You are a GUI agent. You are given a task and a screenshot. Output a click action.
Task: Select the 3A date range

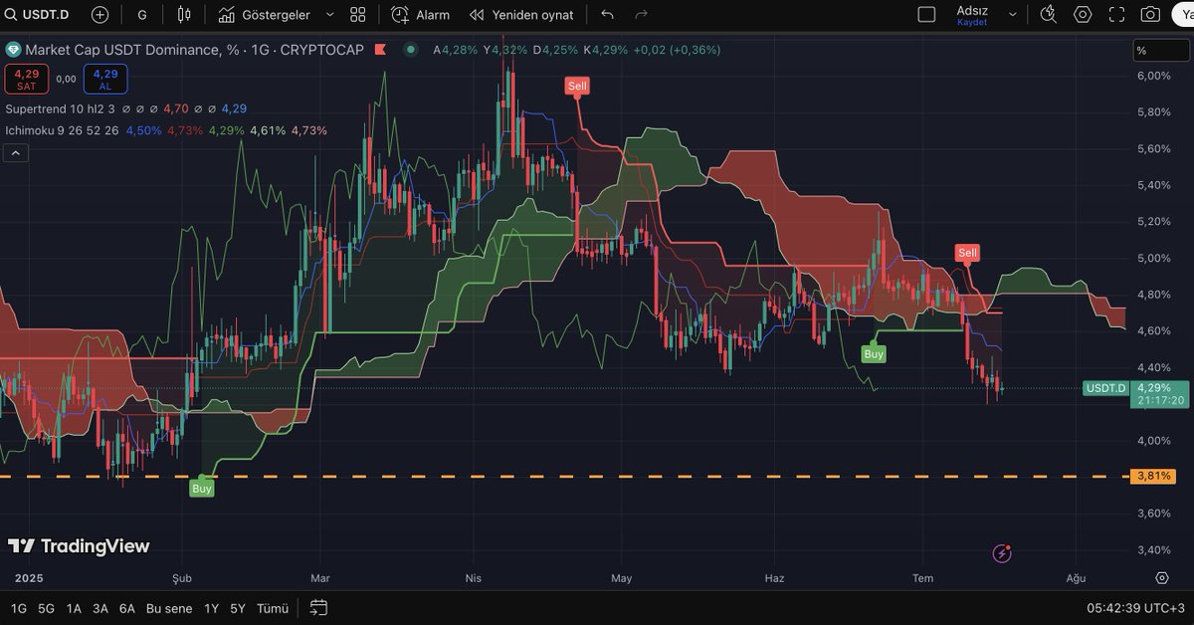pyautogui.click(x=100, y=608)
